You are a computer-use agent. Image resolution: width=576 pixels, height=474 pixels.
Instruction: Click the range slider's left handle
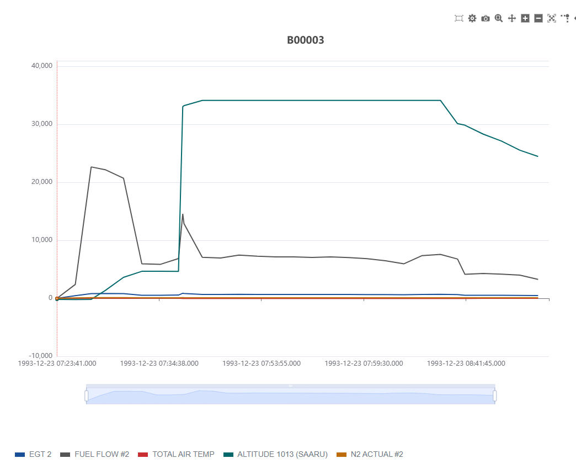click(87, 396)
